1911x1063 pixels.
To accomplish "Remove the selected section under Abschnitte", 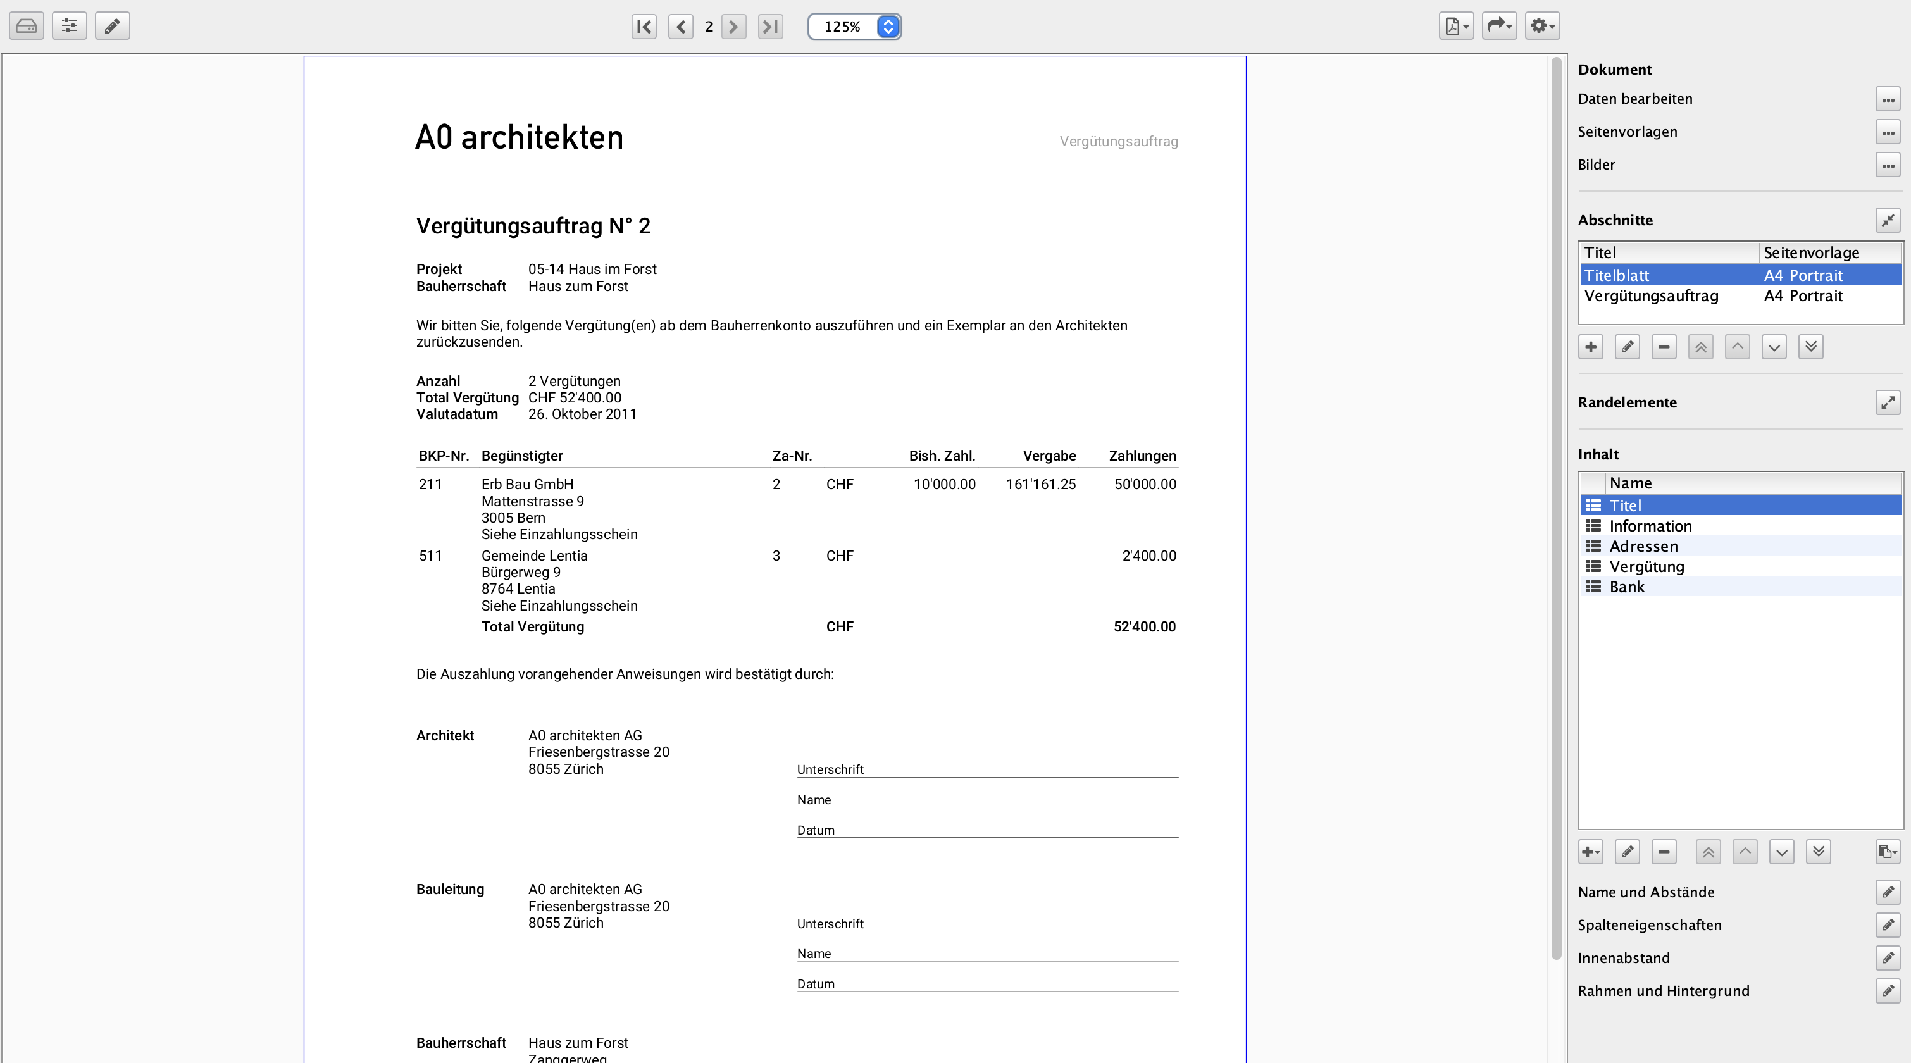I will coord(1664,347).
